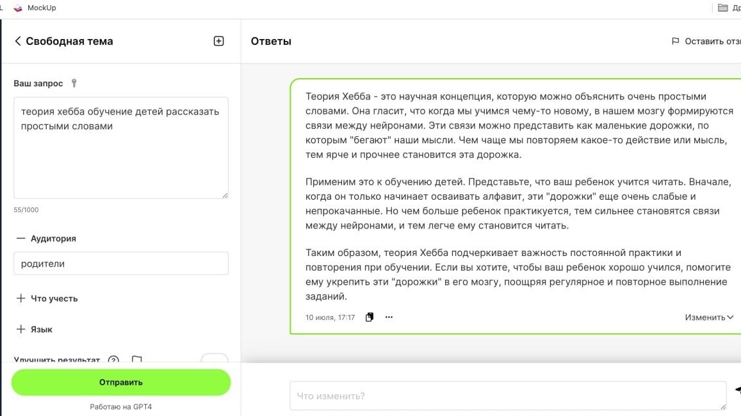Image resolution: width=741 pixels, height=416 pixels.
Task: Click the pin icon next to Ваш запрос
Action: [x=74, y=83]
